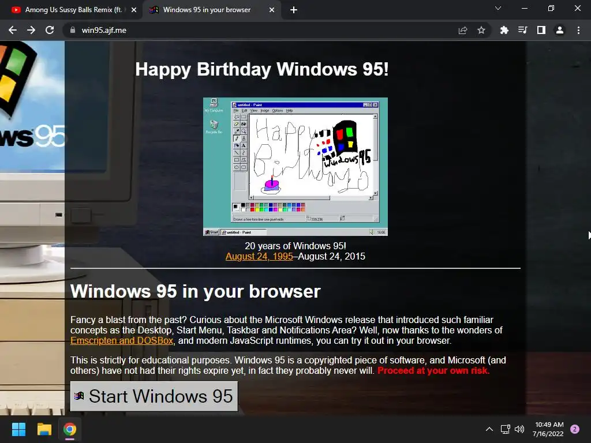This screenshot has height=443, width=591.
Task: Click the Paint screenshot birthday image
Action: 295,167
